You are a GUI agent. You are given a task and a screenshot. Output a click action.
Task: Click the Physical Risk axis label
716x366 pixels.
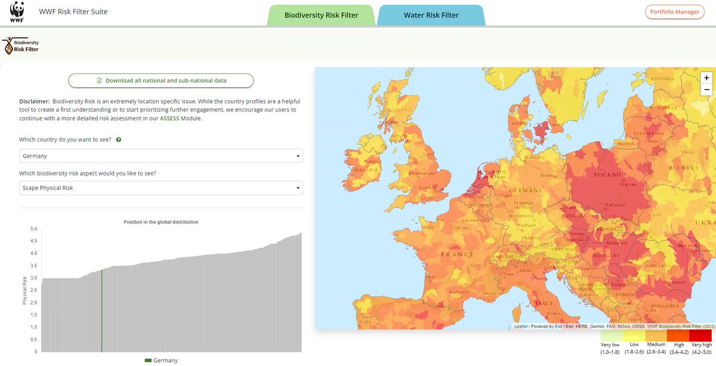[25, 291]
